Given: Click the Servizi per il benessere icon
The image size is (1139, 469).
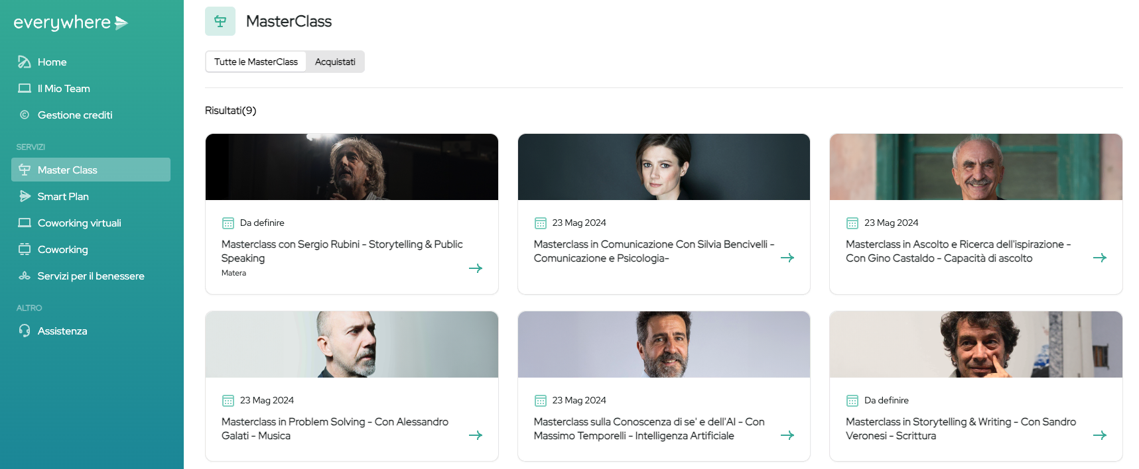Looking at the screenshot, I should (25, 276).
